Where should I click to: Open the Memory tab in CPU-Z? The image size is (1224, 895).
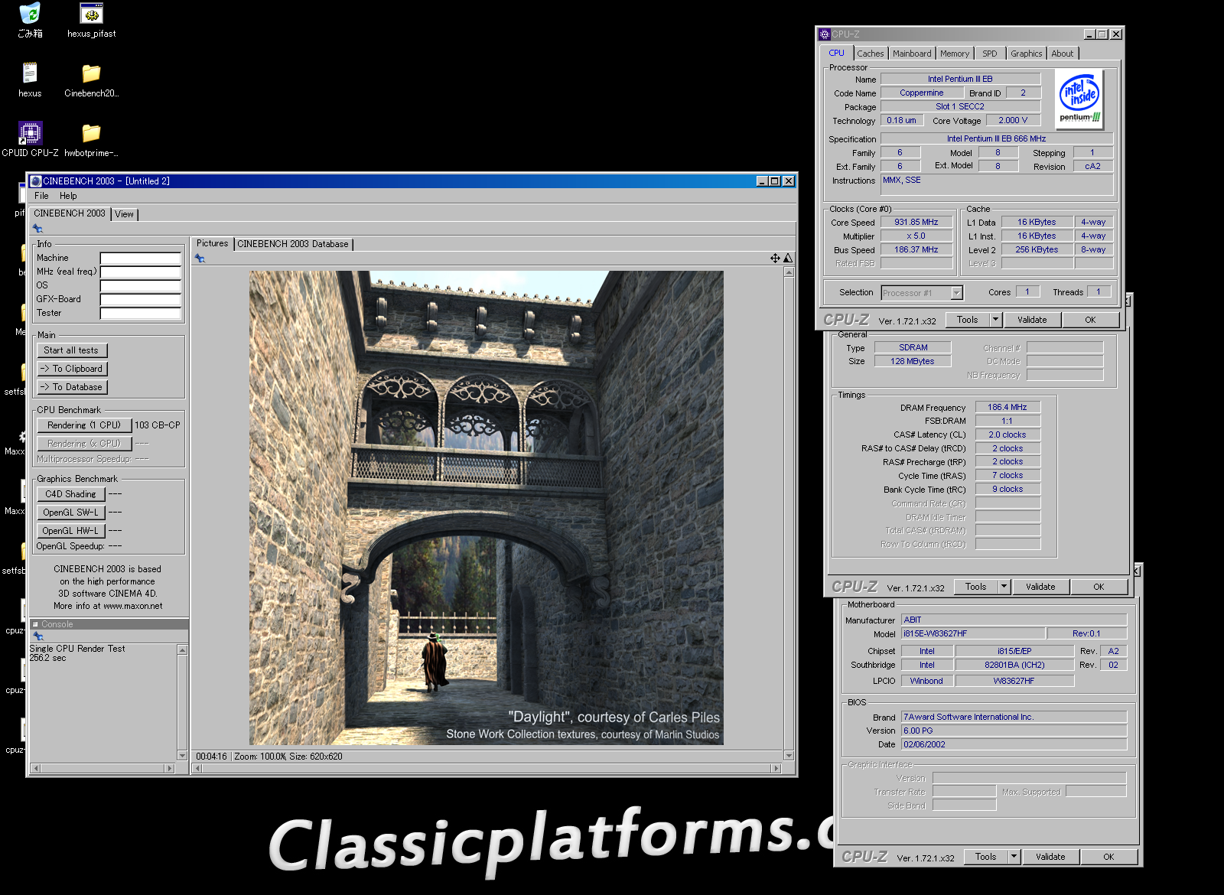[955, 54]
